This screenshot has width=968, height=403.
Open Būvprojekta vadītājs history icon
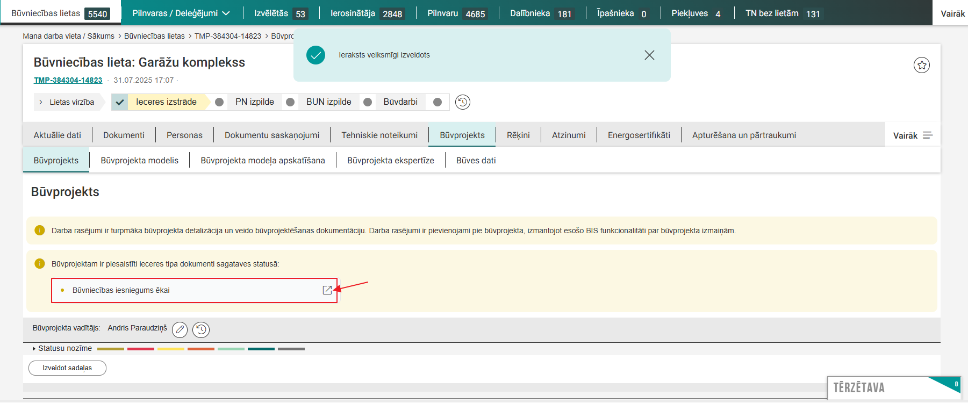(x=201, y=329)
